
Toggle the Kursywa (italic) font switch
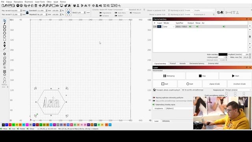point(100,16)
